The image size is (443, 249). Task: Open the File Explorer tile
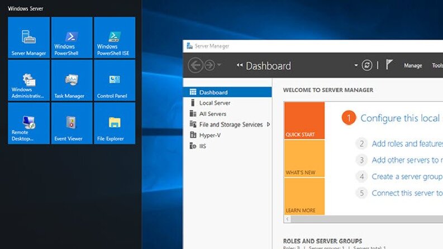115,123
